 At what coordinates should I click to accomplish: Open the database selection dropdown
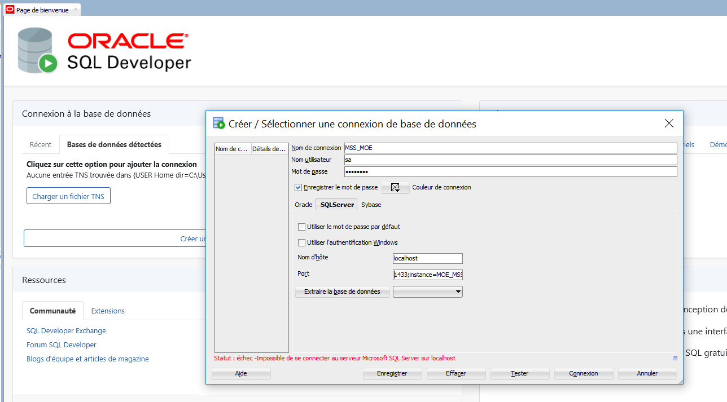[428, 291]
